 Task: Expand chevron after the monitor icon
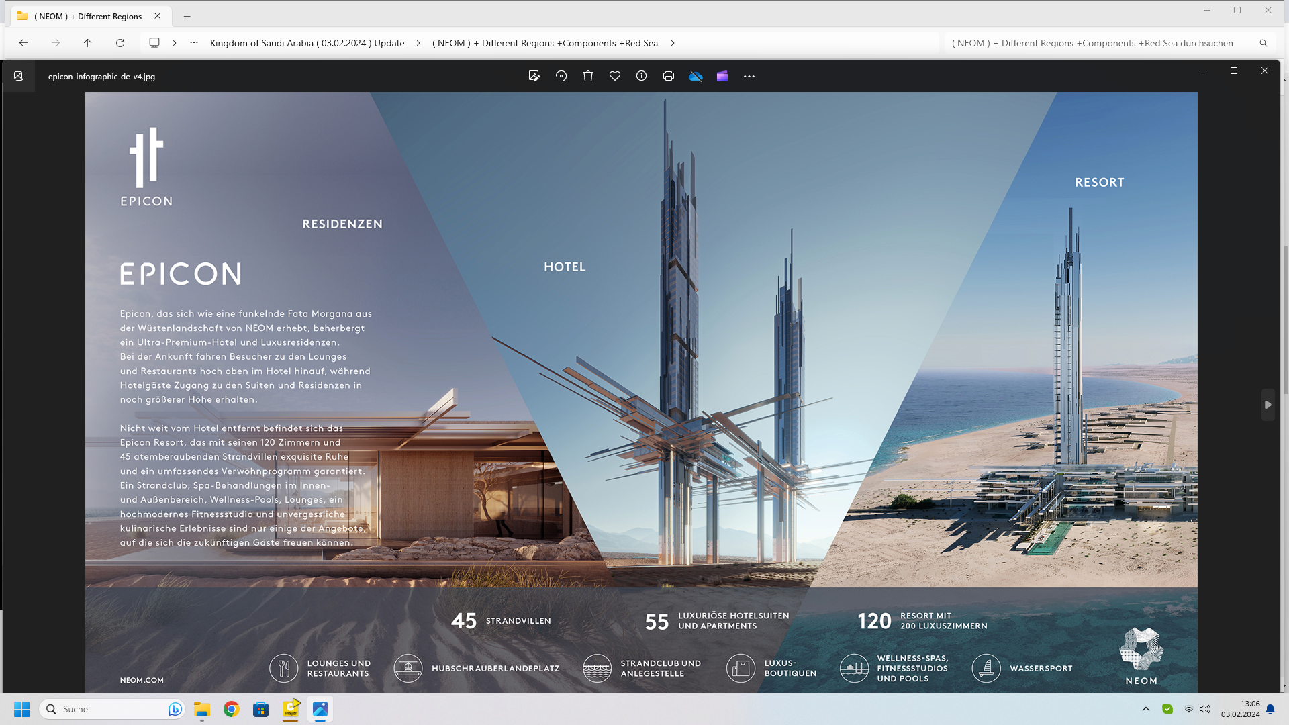coord(175,43)
